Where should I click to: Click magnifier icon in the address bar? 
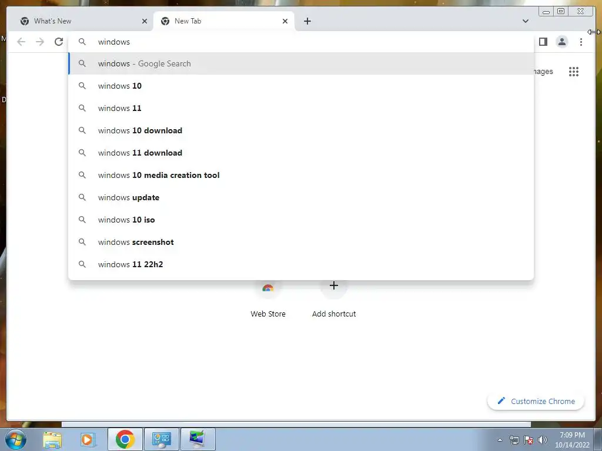pyautogui.click(x=82, y=42)
